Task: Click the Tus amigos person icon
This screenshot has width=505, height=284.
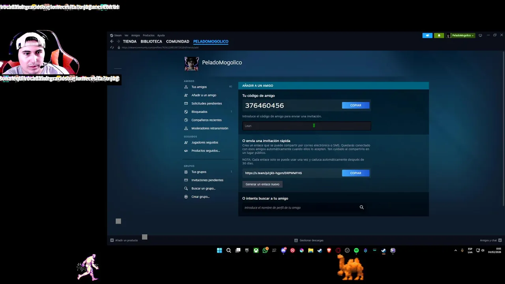Action: 186,87
